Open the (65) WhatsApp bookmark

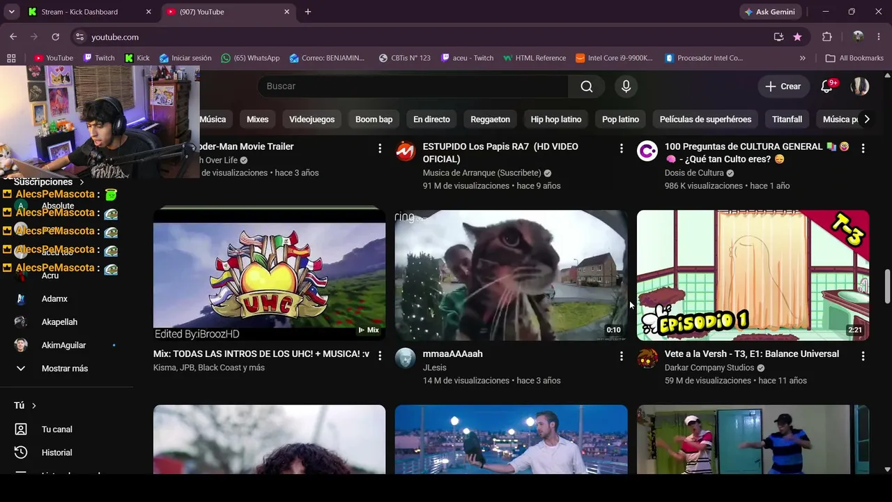click(x=250, y=58)
